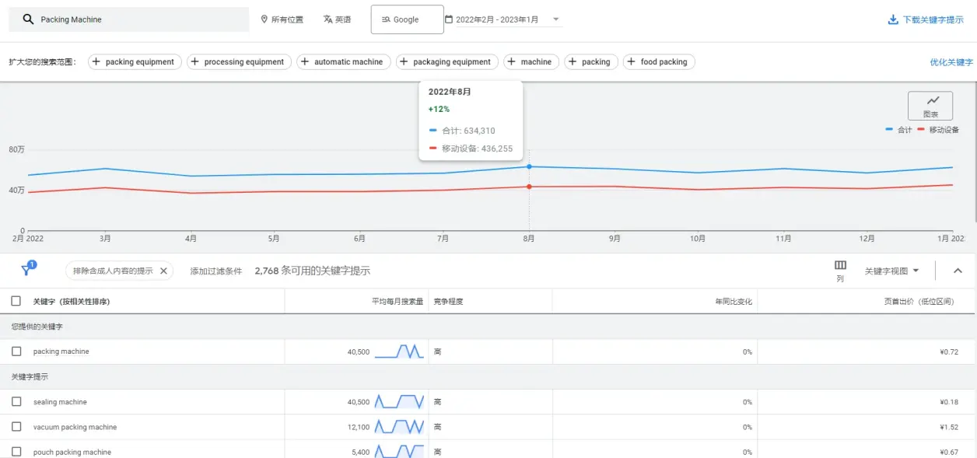Add packing equipment to broaden search

135,62
